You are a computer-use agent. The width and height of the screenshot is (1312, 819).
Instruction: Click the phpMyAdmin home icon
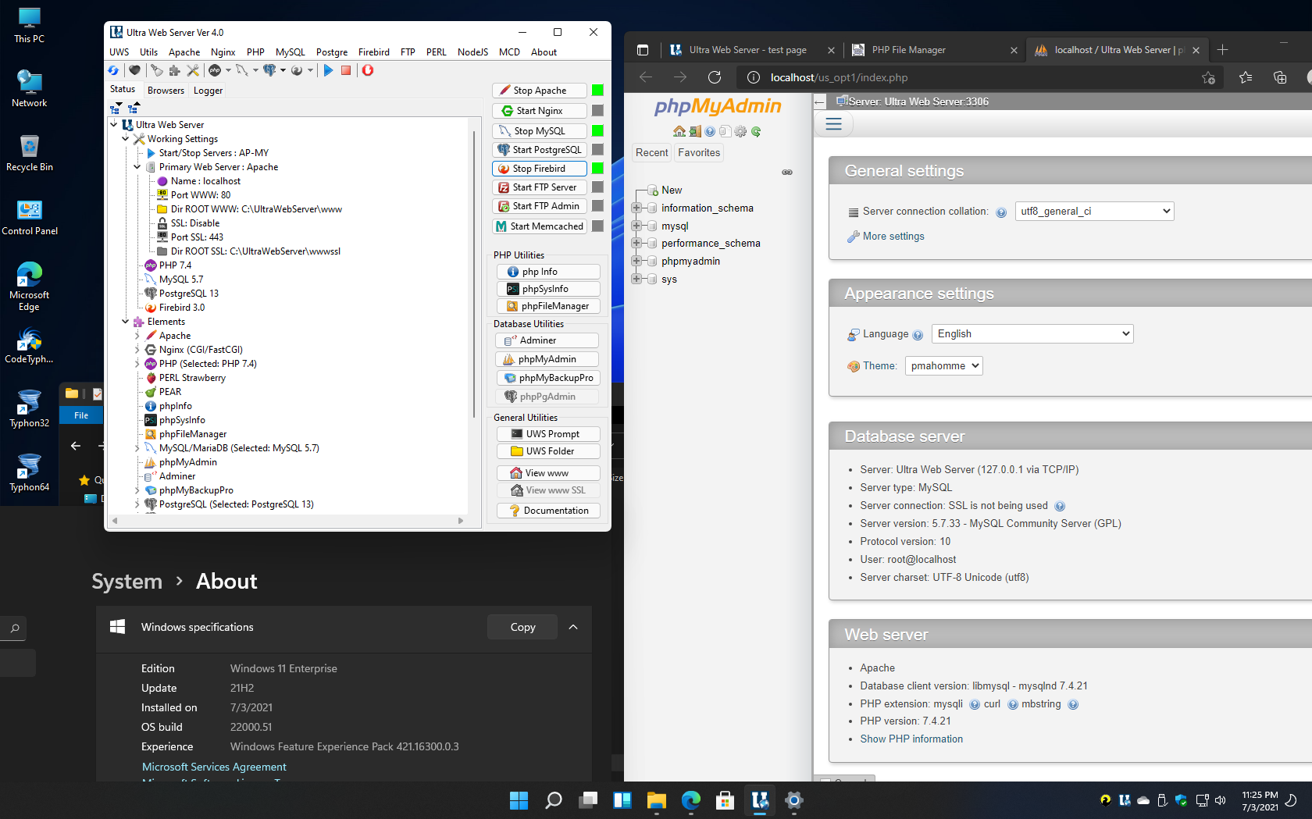(x=679, y=131)
